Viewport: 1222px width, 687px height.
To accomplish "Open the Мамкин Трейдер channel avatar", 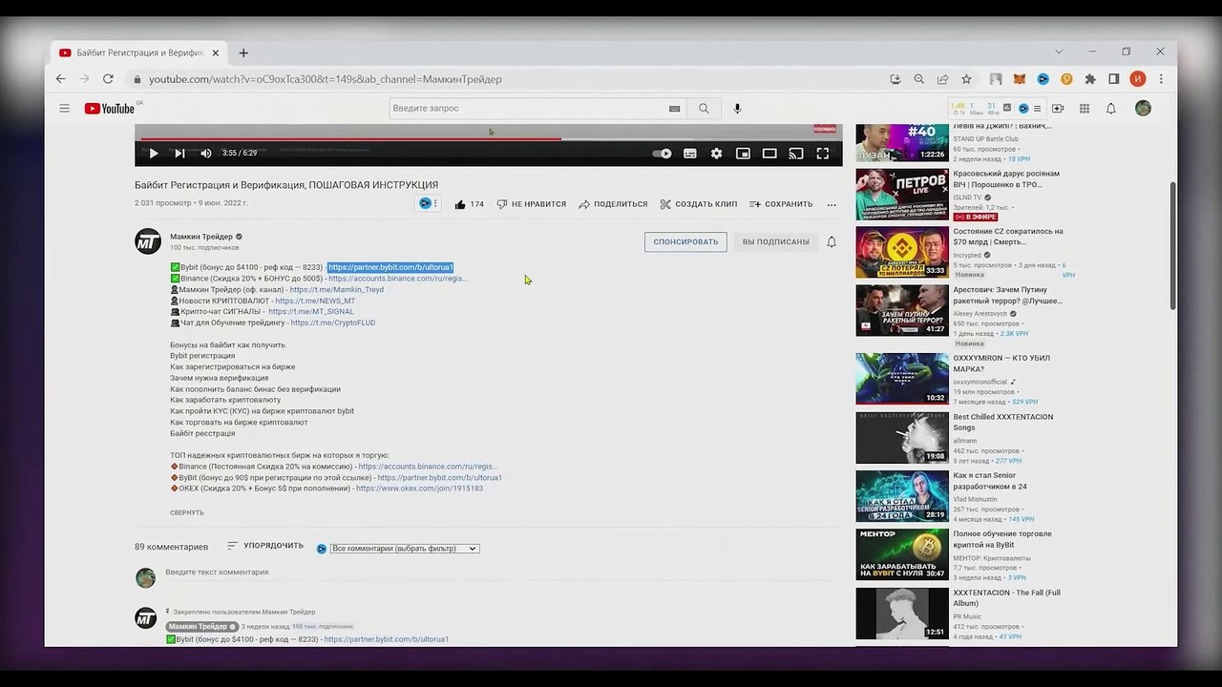I will (148, 241).
